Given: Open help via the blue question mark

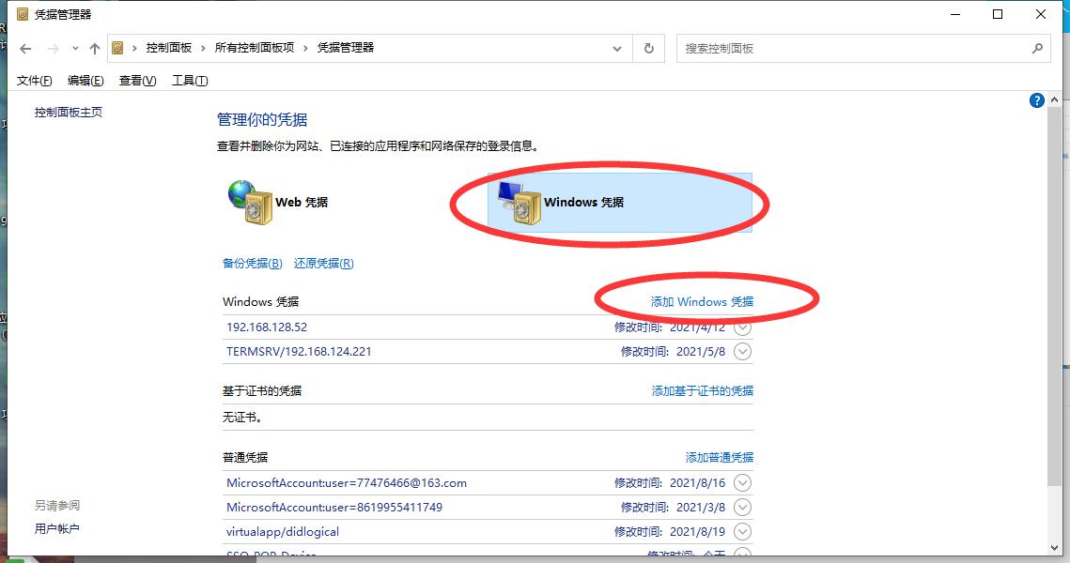Looking at the screenshot, I should [x=1036, y=100].
